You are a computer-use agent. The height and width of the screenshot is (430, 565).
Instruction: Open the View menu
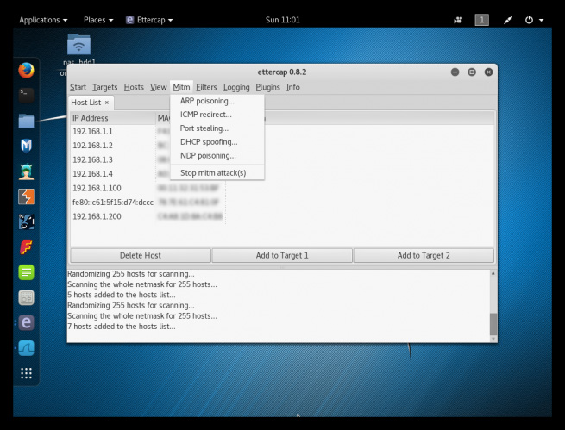coord(158,87)
